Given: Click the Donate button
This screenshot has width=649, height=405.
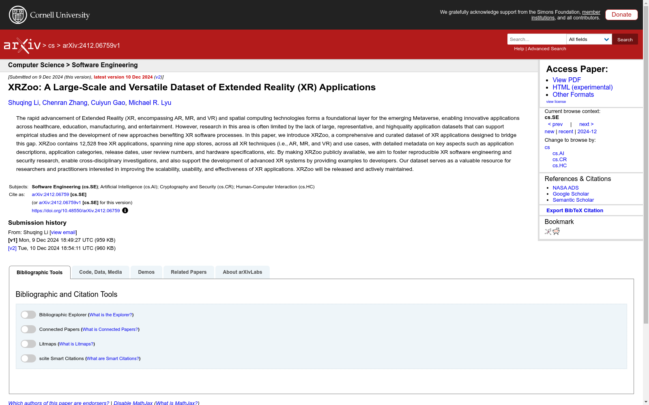Looking at the screenshot, I should [x=621, y=15].
